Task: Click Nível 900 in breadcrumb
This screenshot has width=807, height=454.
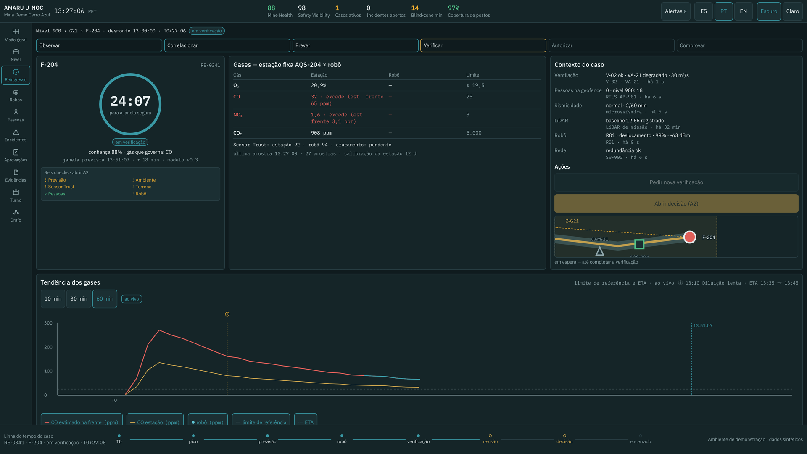Action: coord(48,31)
